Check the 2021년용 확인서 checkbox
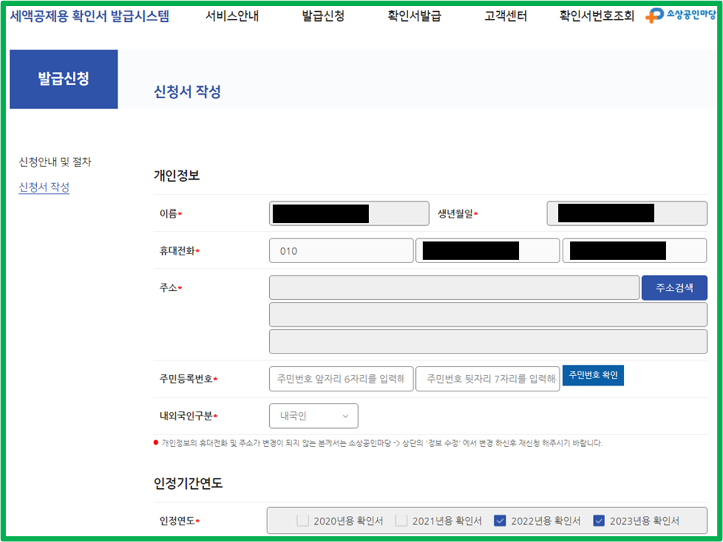This screenshot has width=723, height=542. click(402, 521)
